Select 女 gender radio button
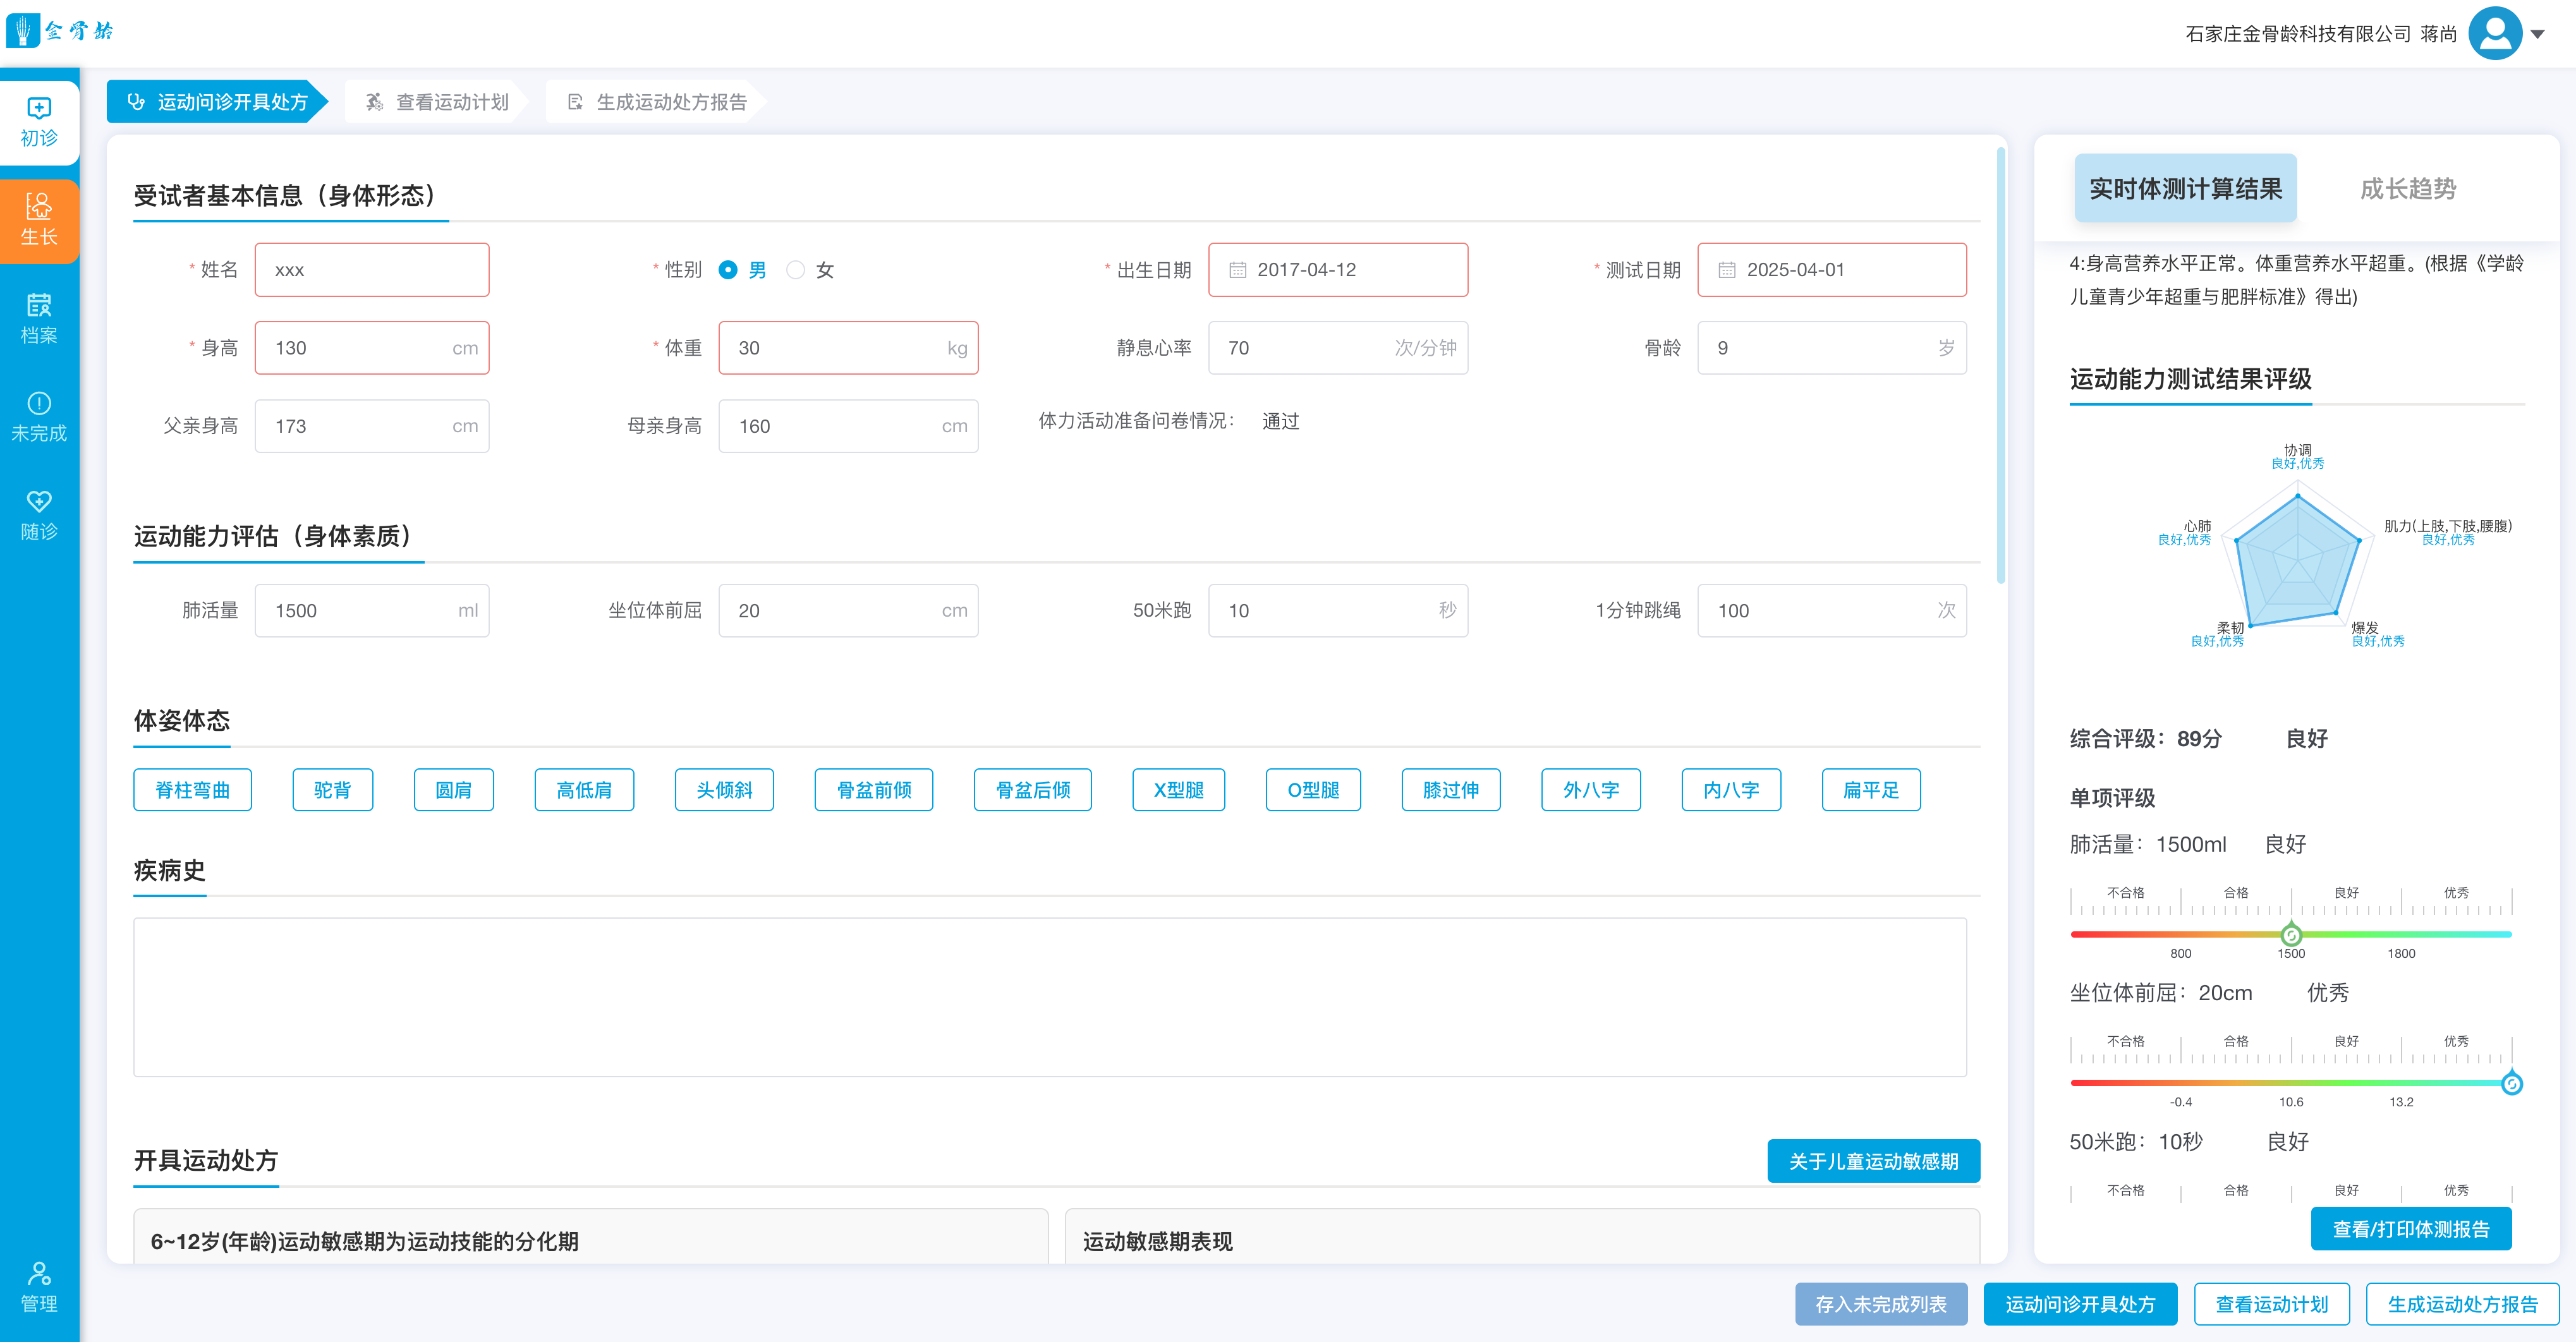Screen dimensions: 2576x1342 click(x=795, y=270)
